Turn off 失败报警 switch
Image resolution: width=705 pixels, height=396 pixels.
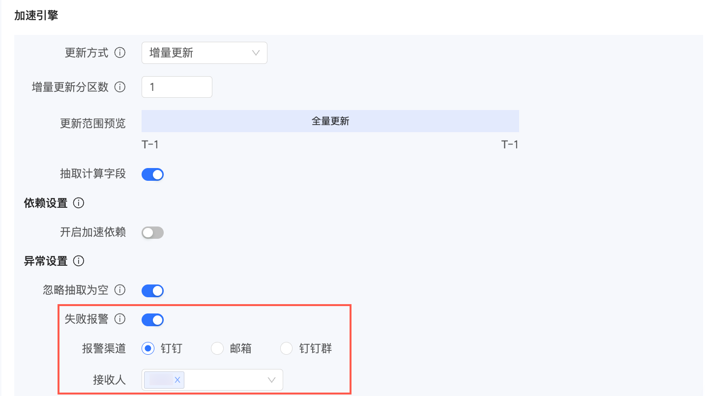[x=152, y=320]
